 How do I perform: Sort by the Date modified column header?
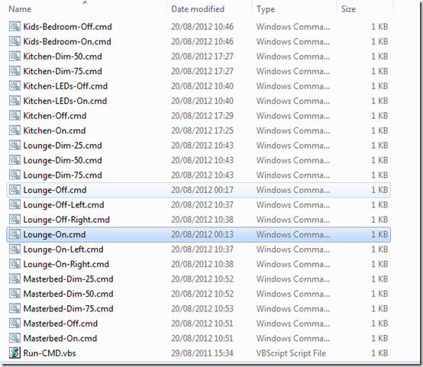(x=198, y=9)
